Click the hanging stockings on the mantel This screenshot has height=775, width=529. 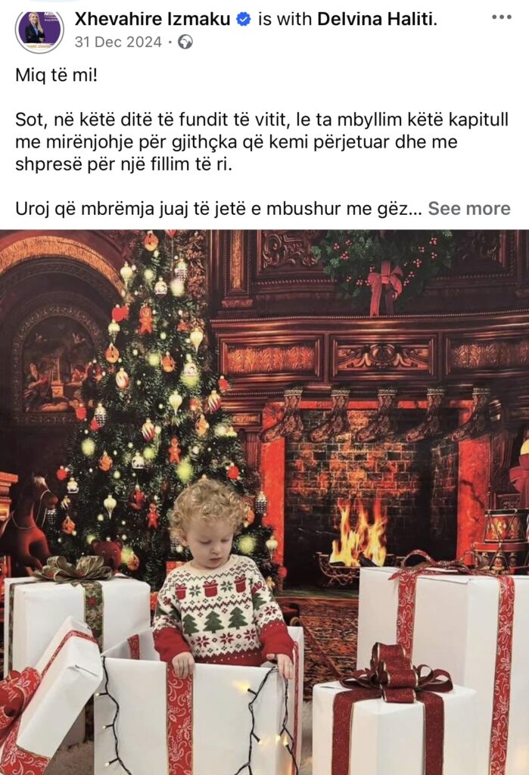coord(381,416)
